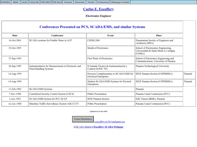Click the 27-Sep-1995 date cell

tap(15, 60)
